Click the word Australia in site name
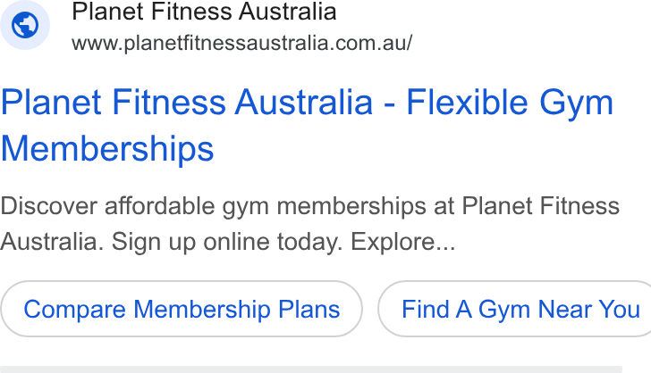The image size is (651, 373). [x=287, y=12]
